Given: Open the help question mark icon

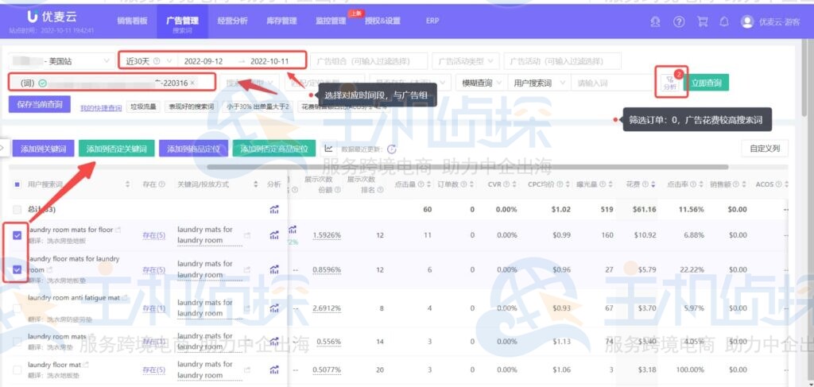Looking at the screenshot, I should (679, 21).
